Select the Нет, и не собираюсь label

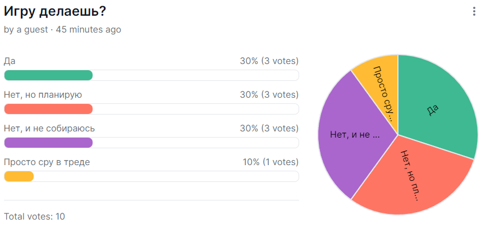[x=49, y=128]
